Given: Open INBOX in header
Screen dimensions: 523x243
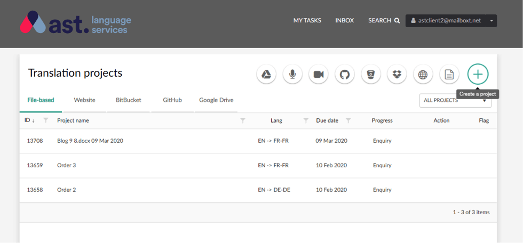Looking at the screenshot, I should [x=345, y=21].
